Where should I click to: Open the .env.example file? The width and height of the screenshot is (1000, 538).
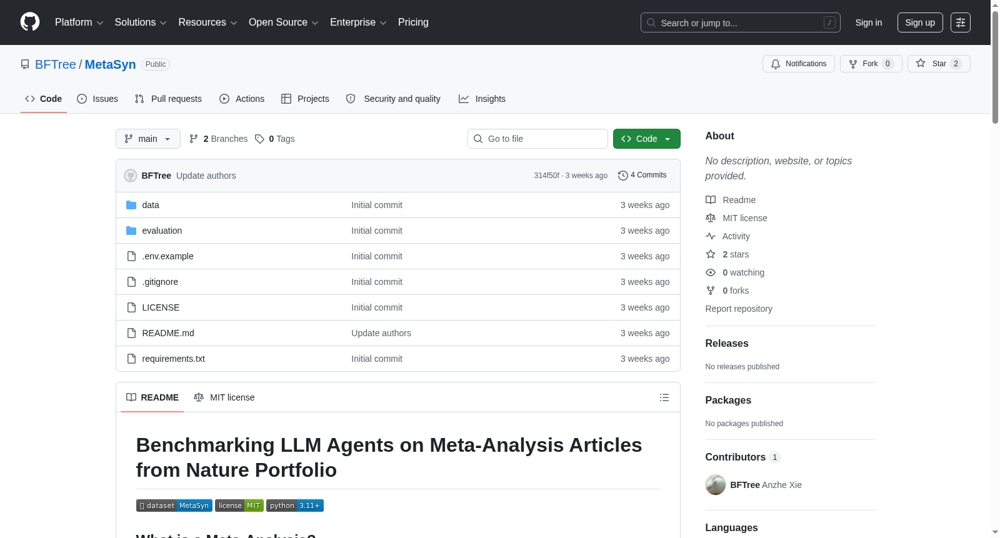(x=167, y=256)
